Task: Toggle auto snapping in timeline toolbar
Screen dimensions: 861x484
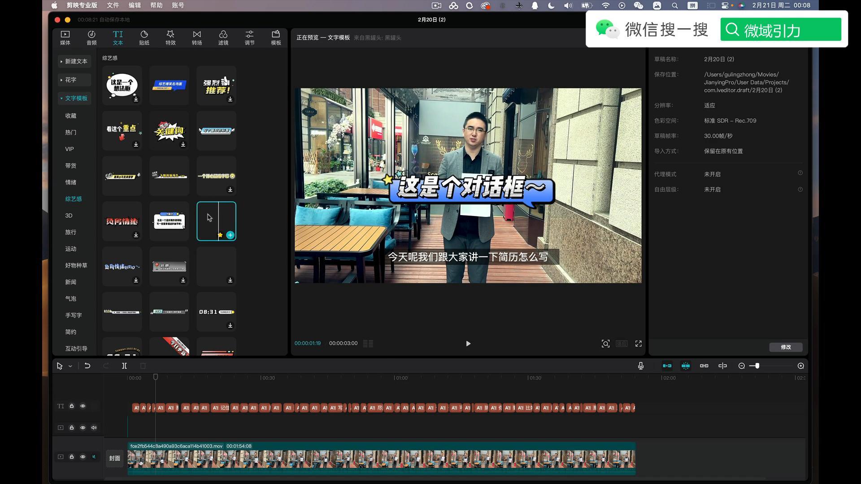Action: point(686,366)
